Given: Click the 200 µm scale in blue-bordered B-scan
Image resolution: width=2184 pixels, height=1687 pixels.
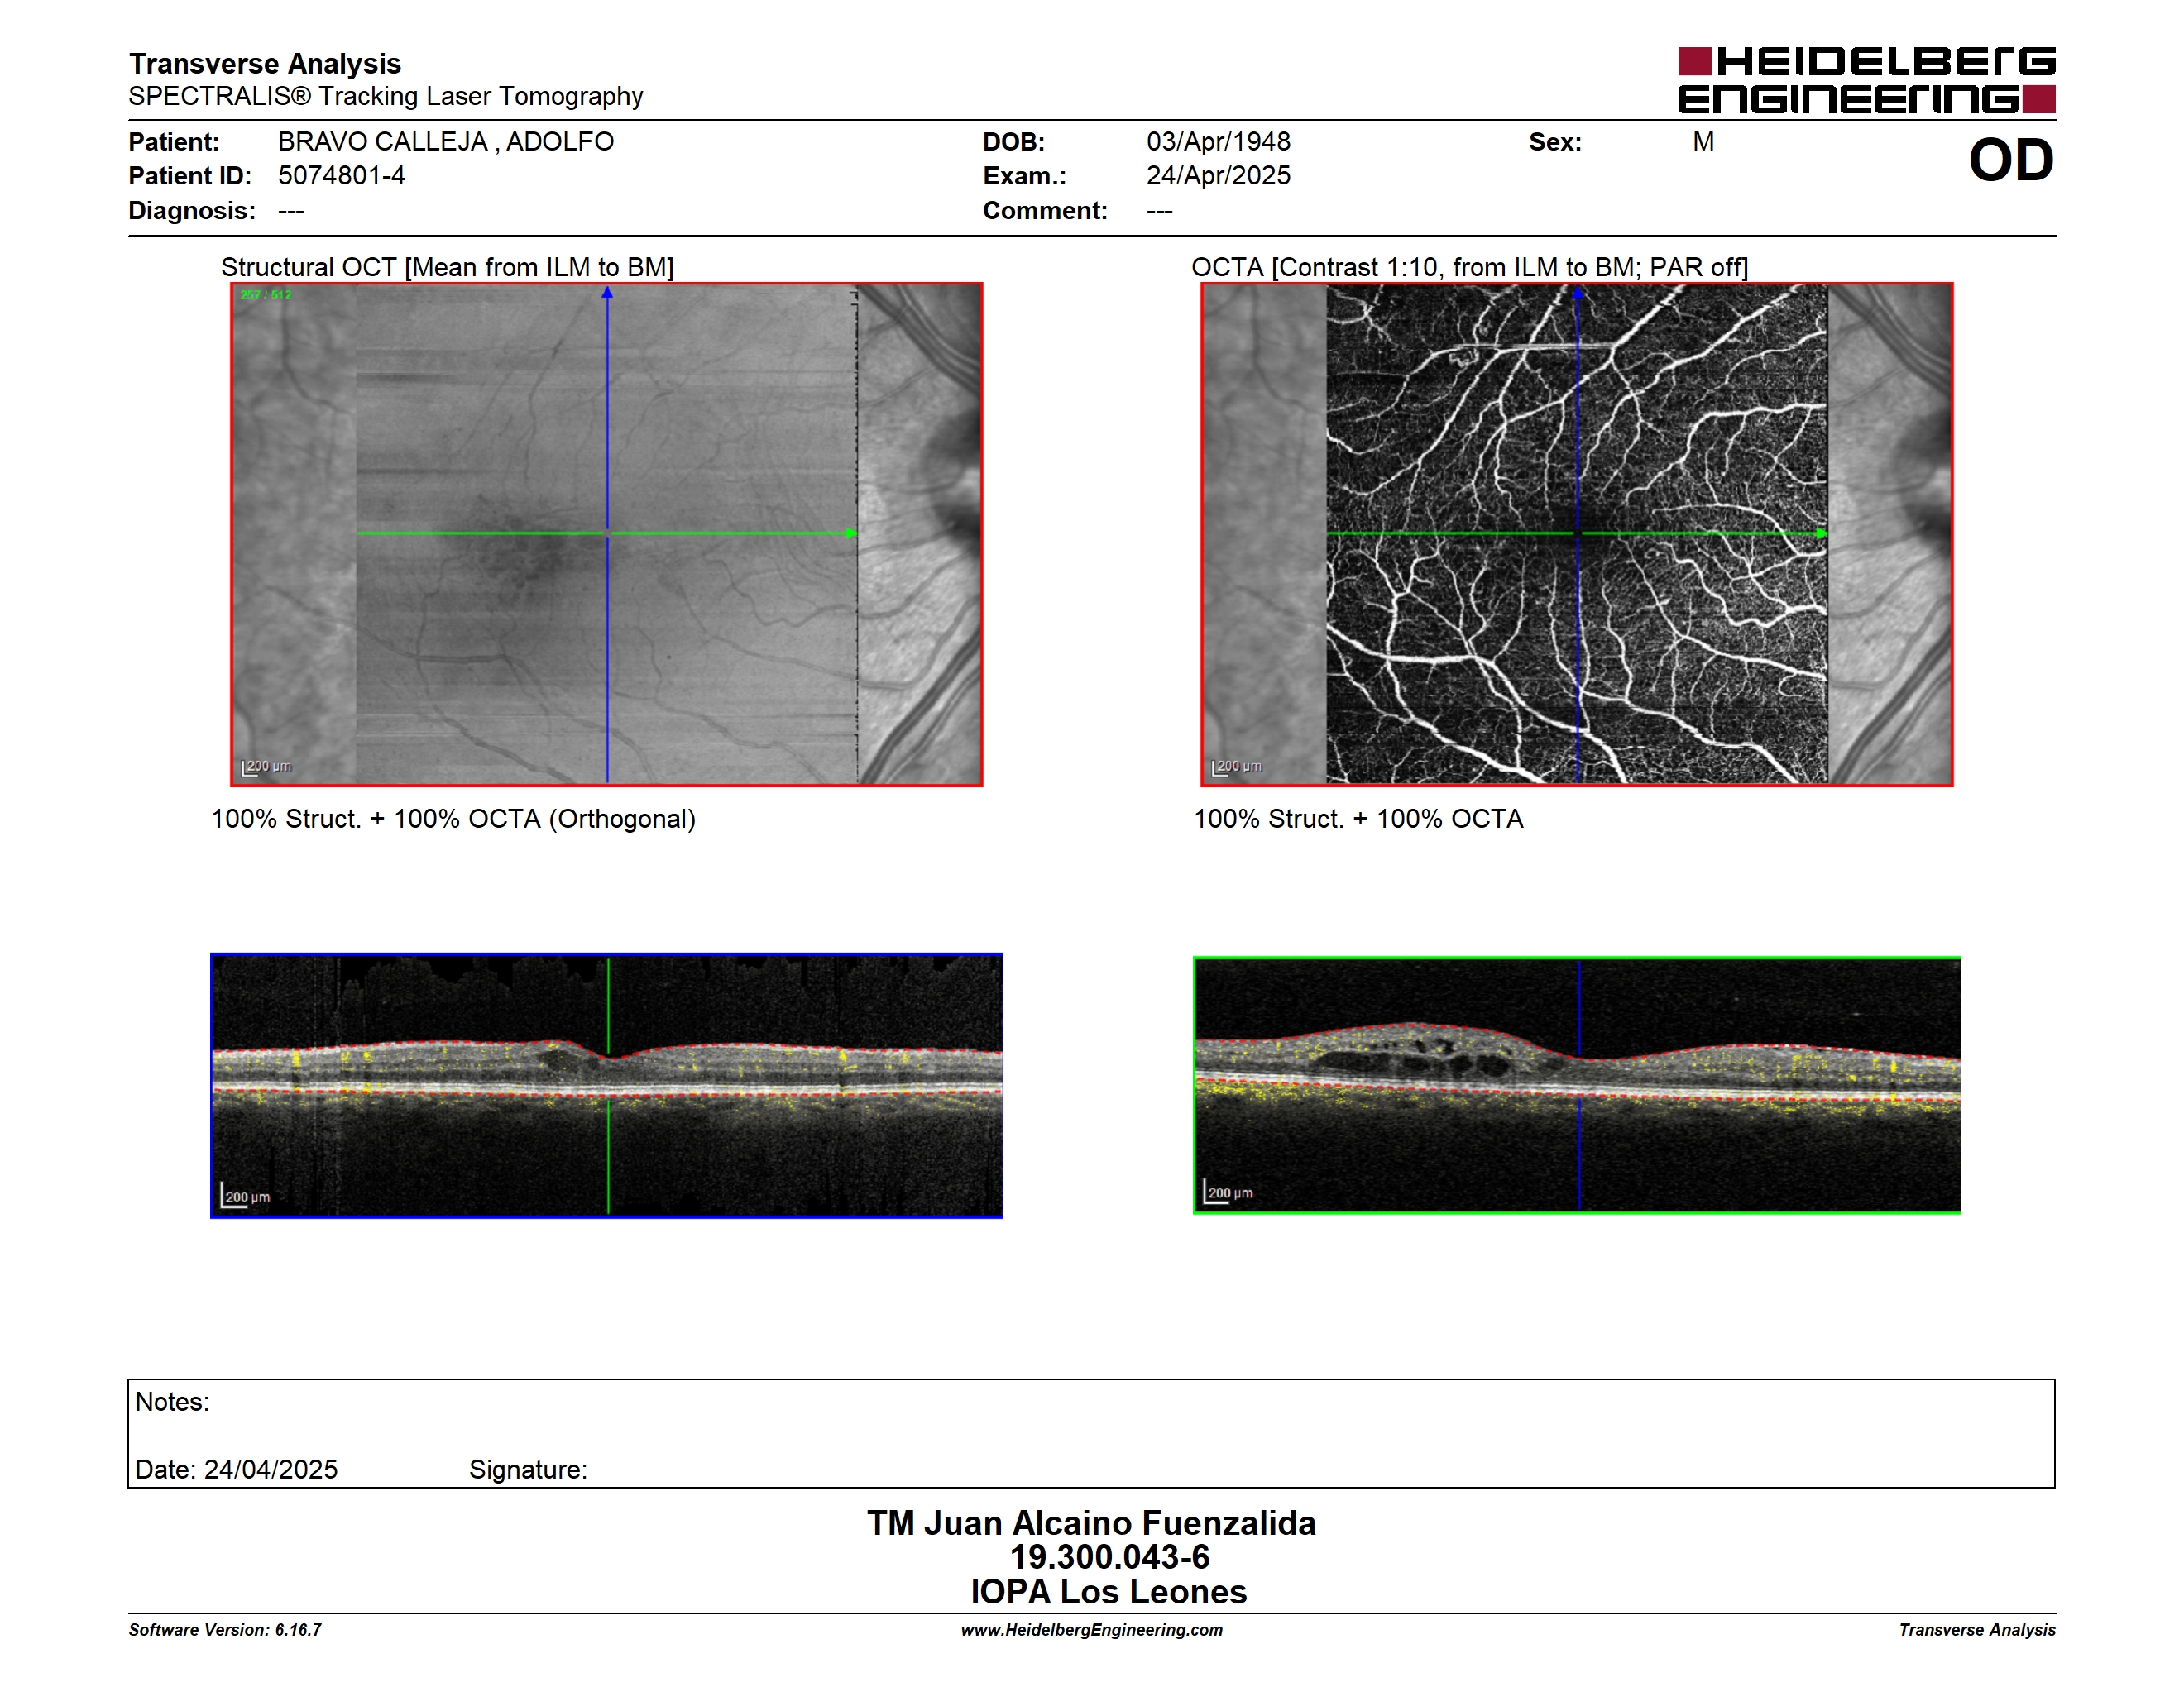Looking at the screenshot, I should click(246, 1195).
